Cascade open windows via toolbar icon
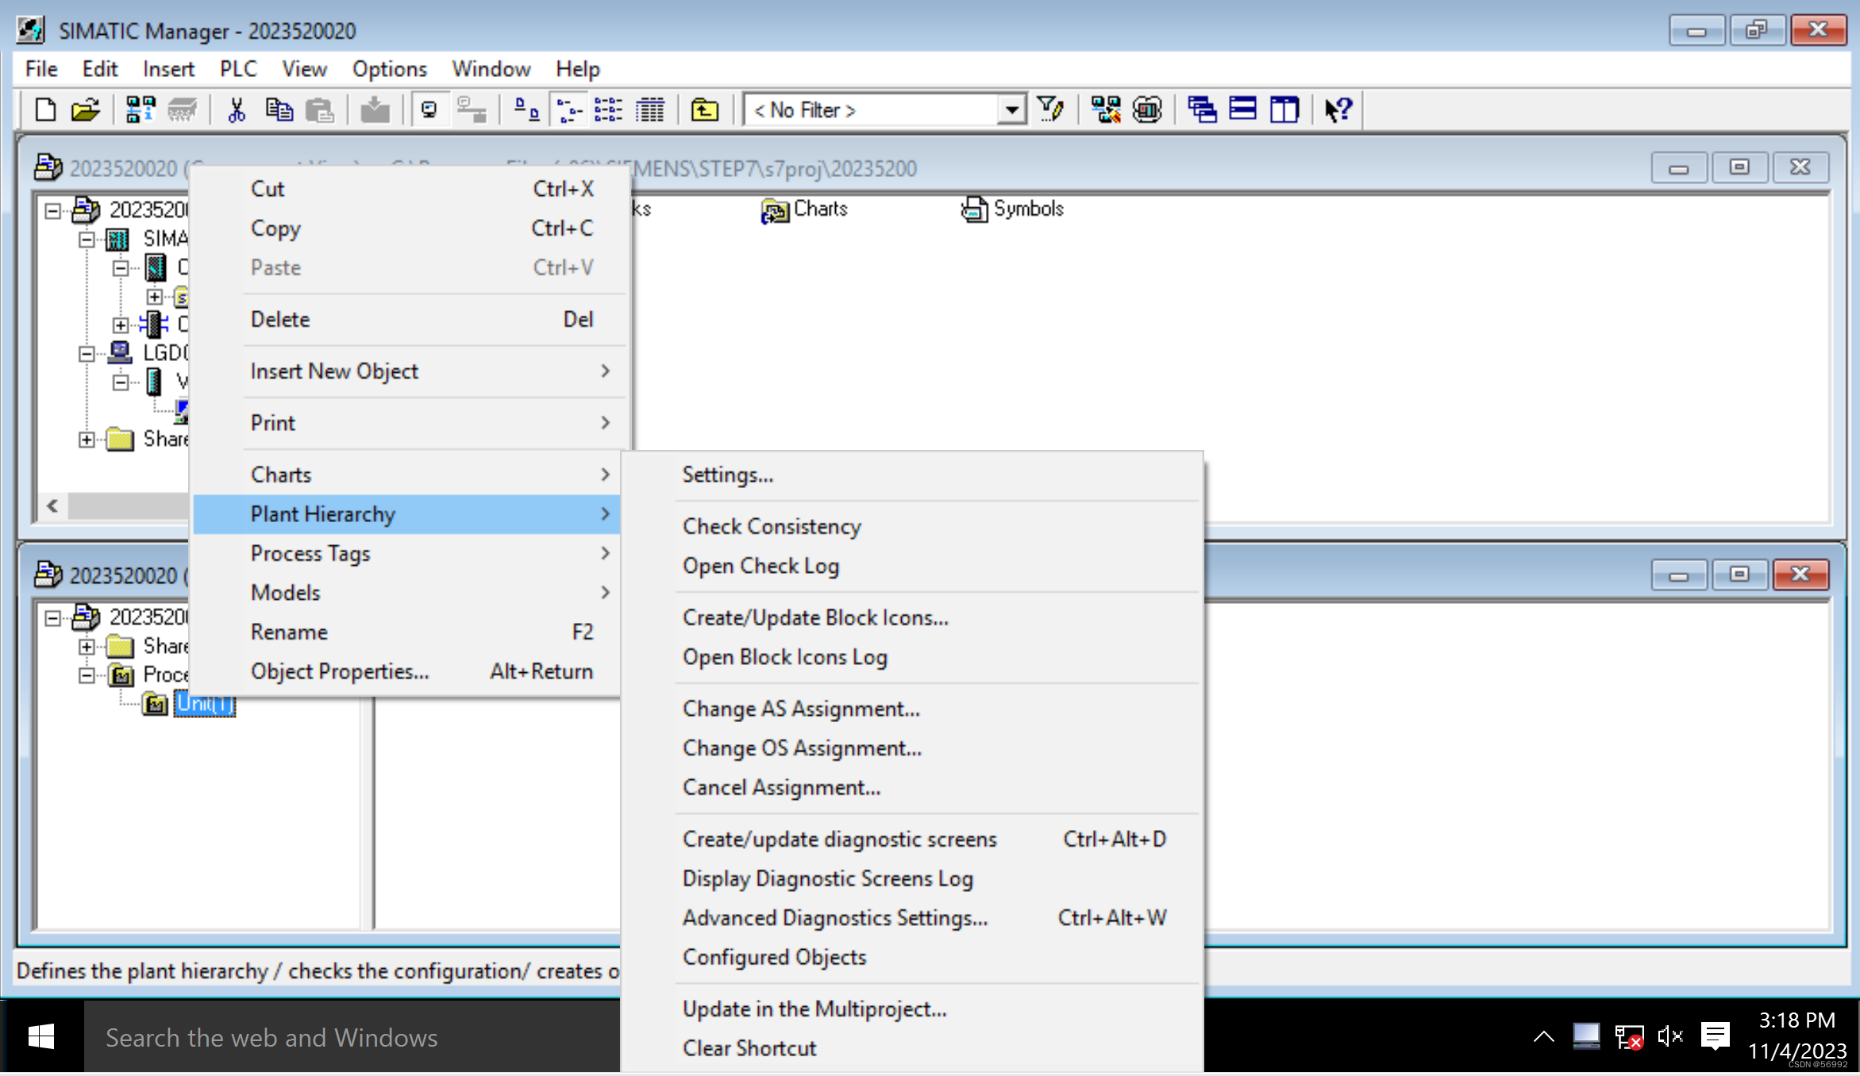This screenshot has width=1860, height=1076. (1202, 110)
